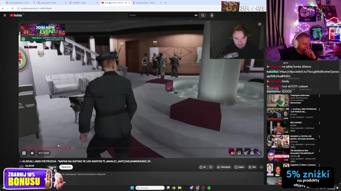Open options menu for Zaginiona 13-latka video
The width and height of the screenshot is (341, 191).
point(319,165)
